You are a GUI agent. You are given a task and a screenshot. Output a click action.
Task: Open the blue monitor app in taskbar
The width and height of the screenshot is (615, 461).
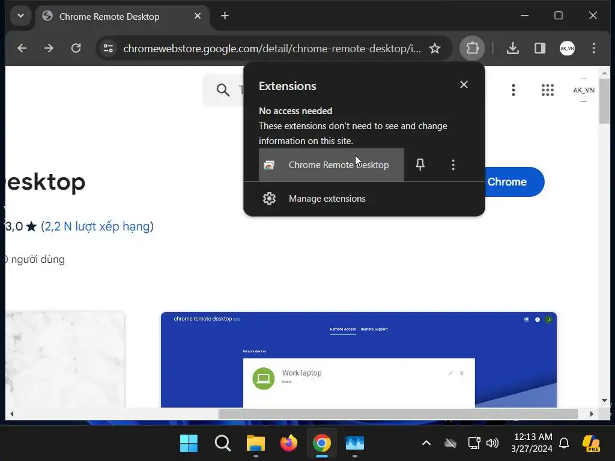(354, 444)
